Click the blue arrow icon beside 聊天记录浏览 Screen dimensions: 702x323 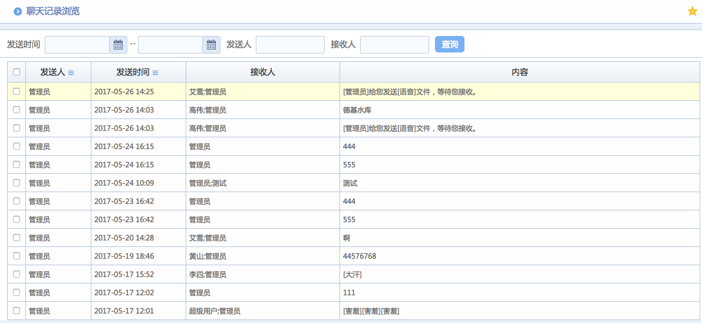point(18,11)
